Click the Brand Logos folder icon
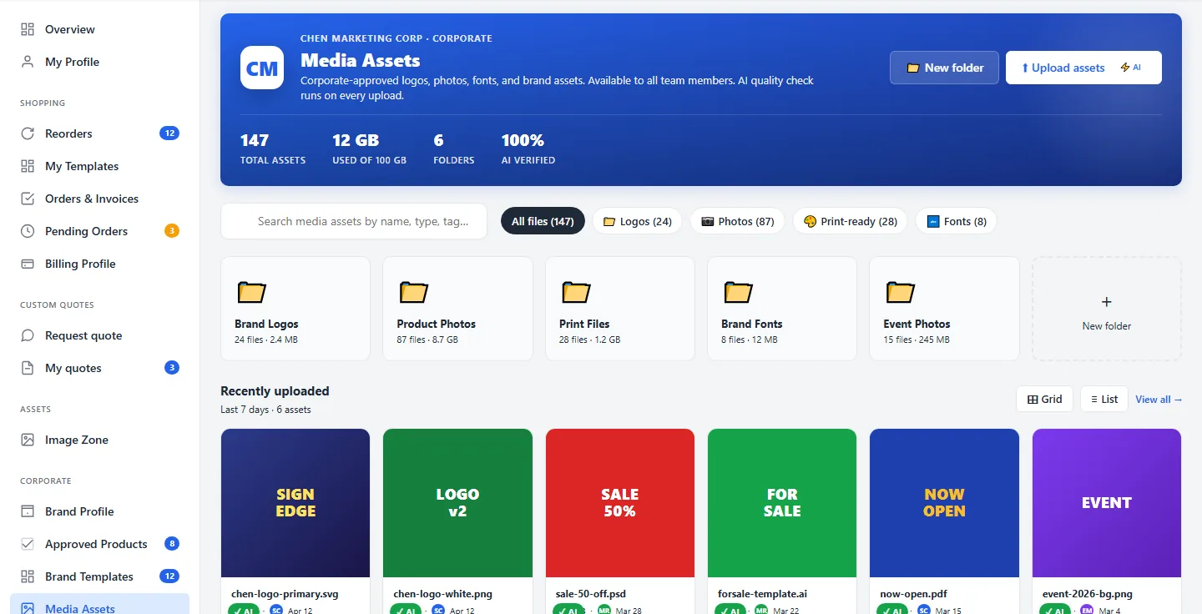This screenshot has width=1202, height=614. click(x=251, y=292)
